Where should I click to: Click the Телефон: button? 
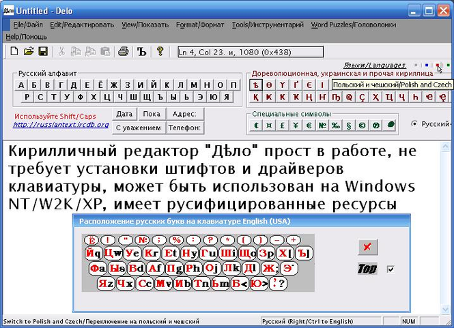185,128
